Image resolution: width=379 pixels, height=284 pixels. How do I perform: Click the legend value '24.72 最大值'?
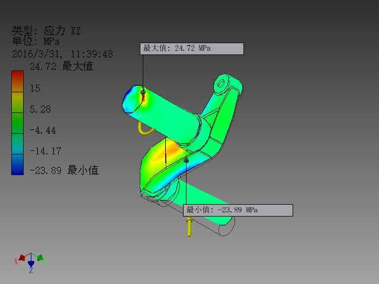pos(62,66)
